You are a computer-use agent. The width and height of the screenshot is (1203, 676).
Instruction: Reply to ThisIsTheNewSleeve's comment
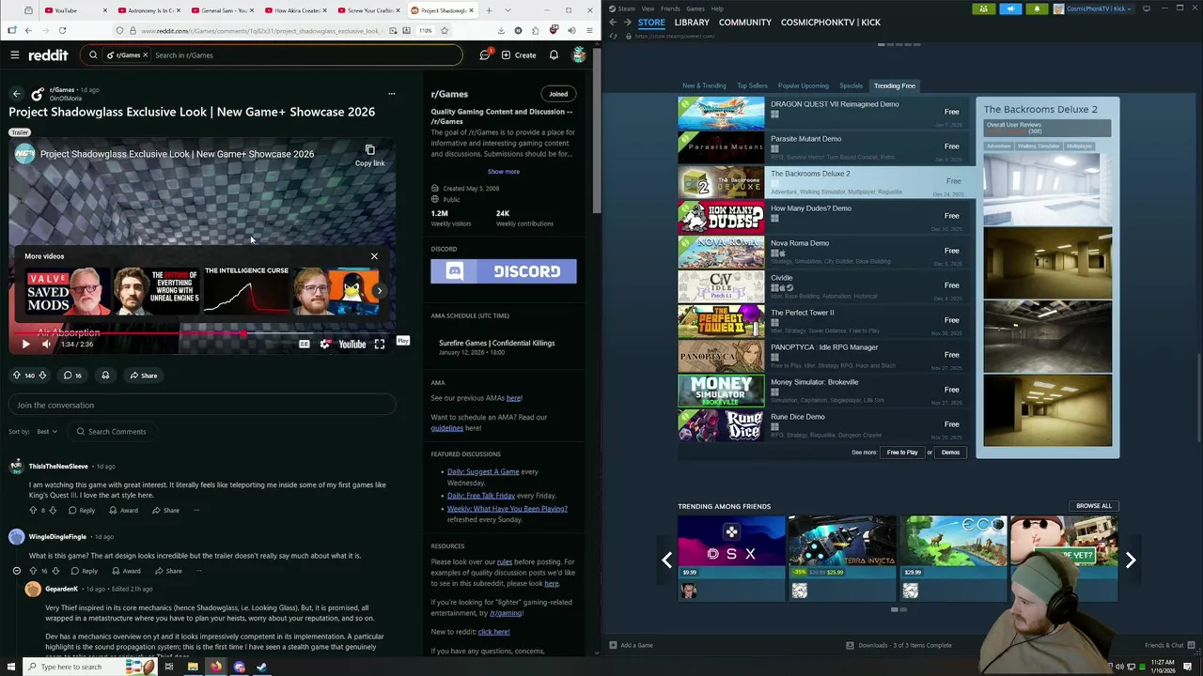click(82, 511)
